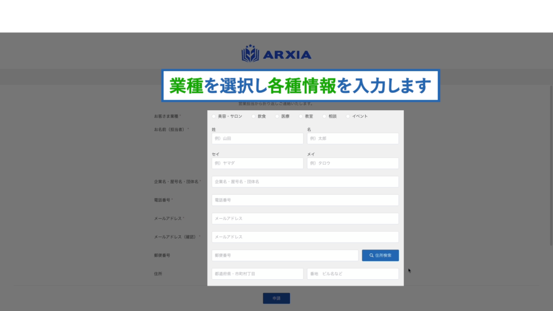Click the 電話番号 label at the left
This screenshot has width=553, height=311.
coord(163,200)
